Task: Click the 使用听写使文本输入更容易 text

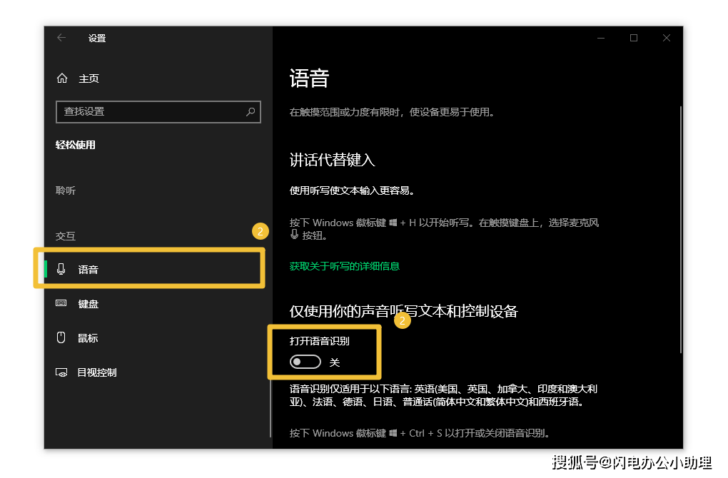Action: tap(351, 190)
